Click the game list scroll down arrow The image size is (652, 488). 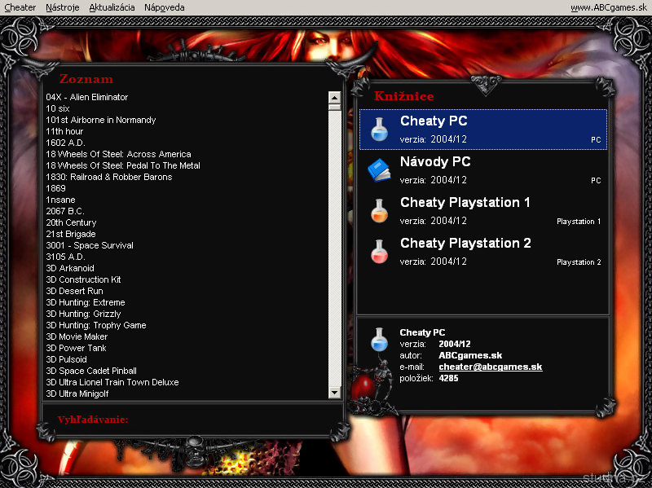click(334, 393)
